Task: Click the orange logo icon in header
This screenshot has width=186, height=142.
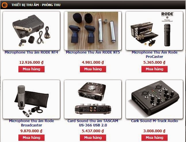Action: coord(5,5)
